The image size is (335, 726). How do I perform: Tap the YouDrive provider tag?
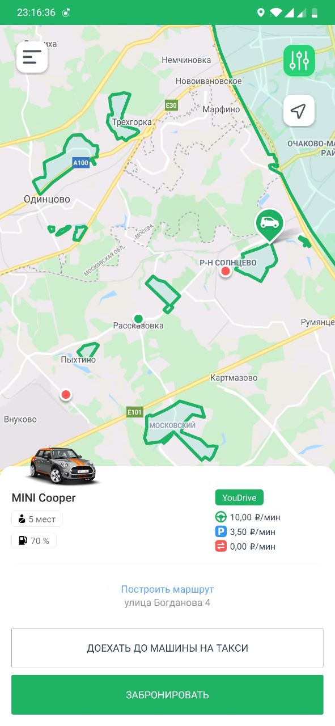tap(239, 498)
